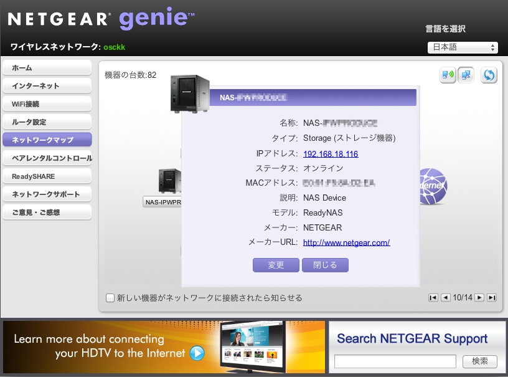Go to first page of devices
Image resolution: width=508 pixels, height=377 pixels.
pyautogui.click(x=433, y=298)
